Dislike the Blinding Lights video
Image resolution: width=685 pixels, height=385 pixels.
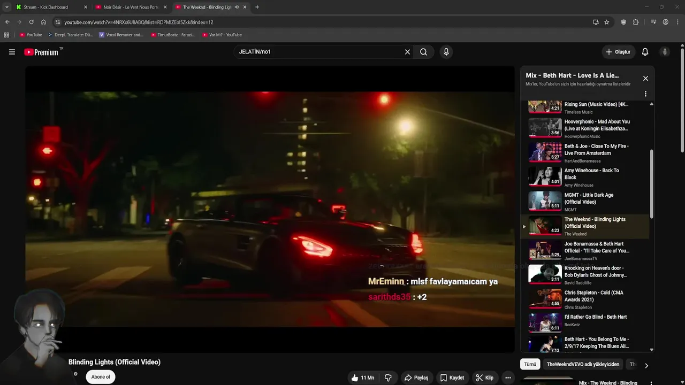click(x=388, y=378)
